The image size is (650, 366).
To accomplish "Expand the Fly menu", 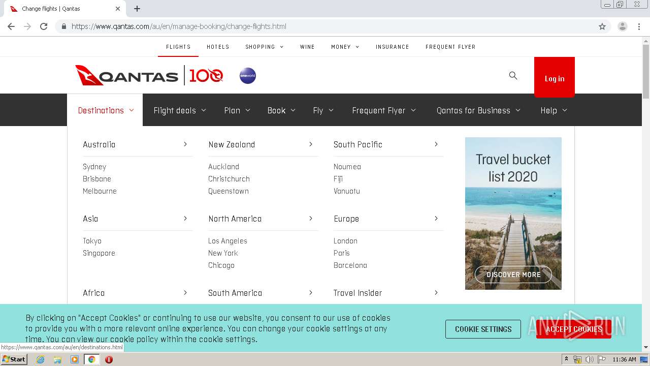I will [323, 110].
